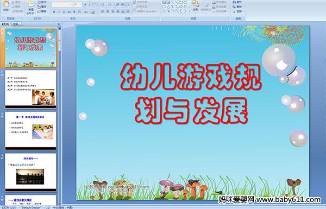
Task: Switch to the Outline pane tab
Action: [x=15, y=24]
